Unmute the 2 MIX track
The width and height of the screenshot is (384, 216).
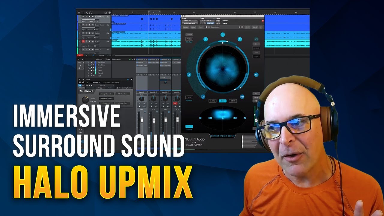coord(83,41)
